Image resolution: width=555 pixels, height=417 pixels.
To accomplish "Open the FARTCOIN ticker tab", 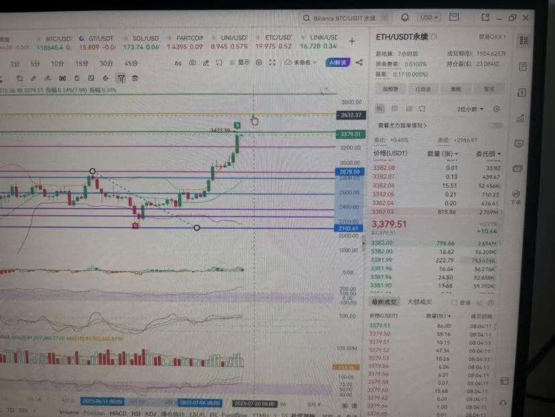I will pyautogui.click(x=185, y=42).
